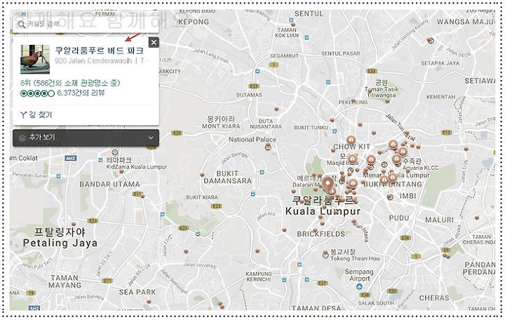Image resolution: width=505 pixels, height=320 pixels.
Task: Open binoculars marker over Masjid India label
Action: (352, 159)
